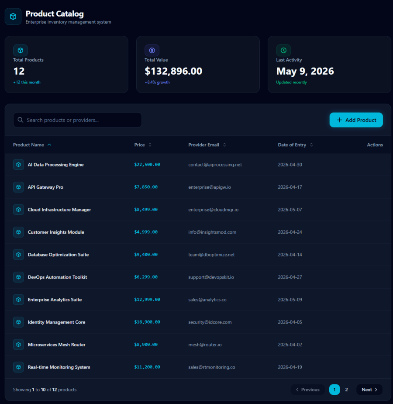Go to the Next page

click(x=369, y=390)
